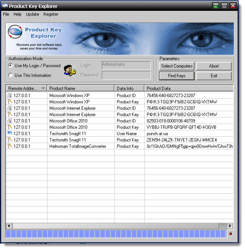245x250 pixels.
Task: Click the Product Name column header
Action: pyautogui.click(x=81, y=88)
